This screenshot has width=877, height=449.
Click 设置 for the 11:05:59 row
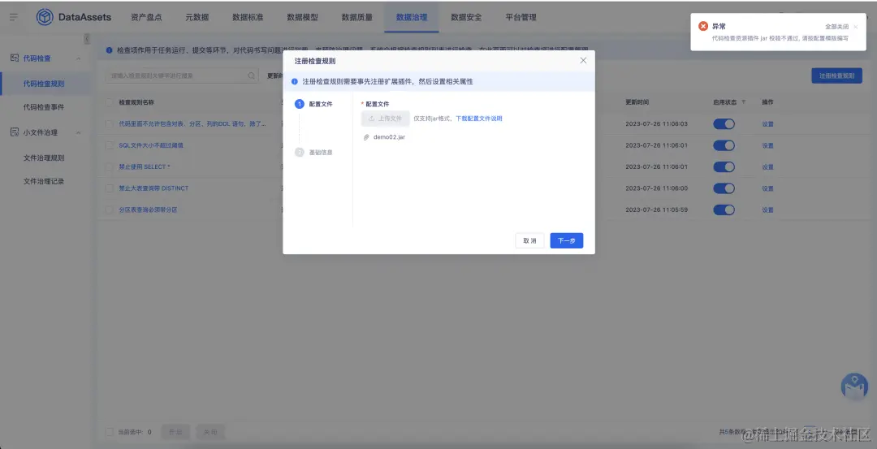(767, 209)
